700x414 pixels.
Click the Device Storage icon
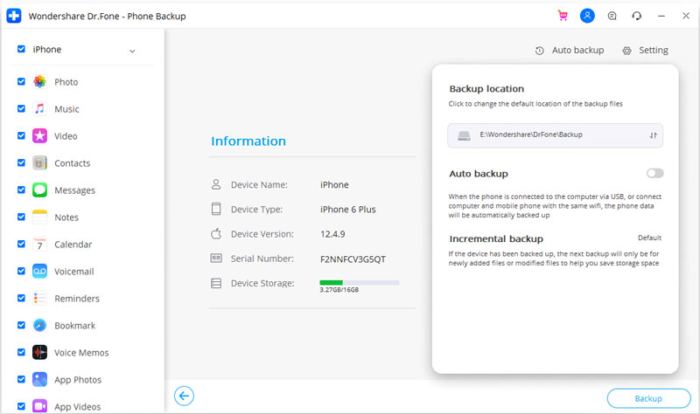216,283
